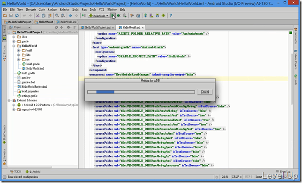Toggle the Favorites side tab
302x183 pixels.
tap(4, 157)
